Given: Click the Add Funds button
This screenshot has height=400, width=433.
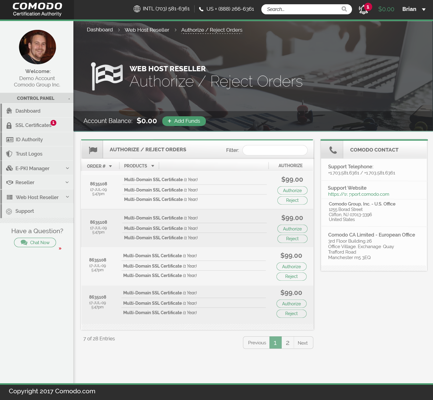Looking at the screenshot, I should (x=184, y=121).
